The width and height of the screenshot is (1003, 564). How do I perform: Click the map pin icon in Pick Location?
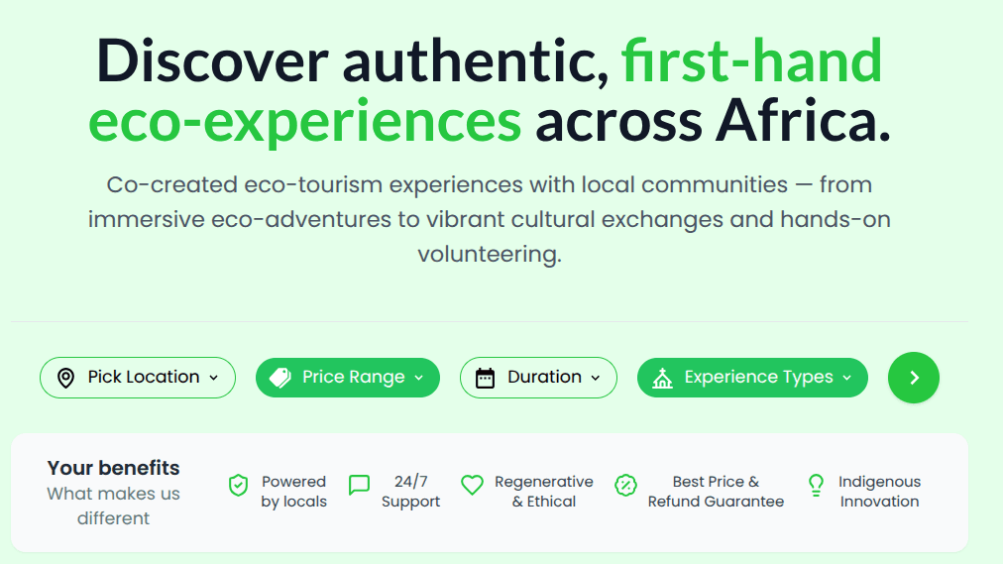pyautogui.click(x=66, y=378)
